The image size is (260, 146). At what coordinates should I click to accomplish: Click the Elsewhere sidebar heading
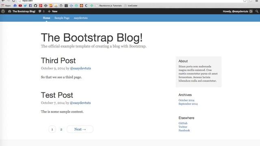(186, 118)
